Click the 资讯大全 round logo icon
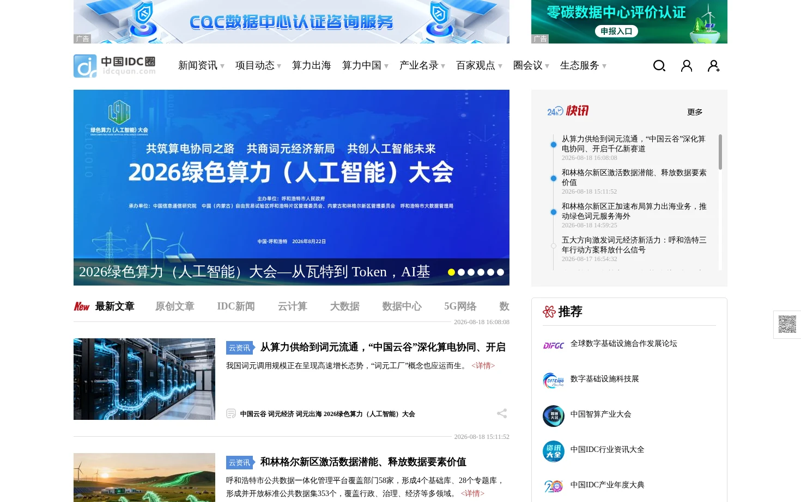The height and width of the screenshot is (502, 801). (x=554, y=451)
